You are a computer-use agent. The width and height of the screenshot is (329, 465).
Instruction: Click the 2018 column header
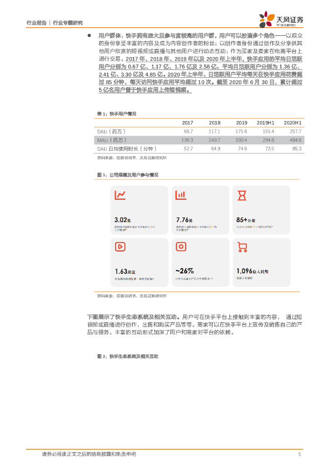(214, 123)
